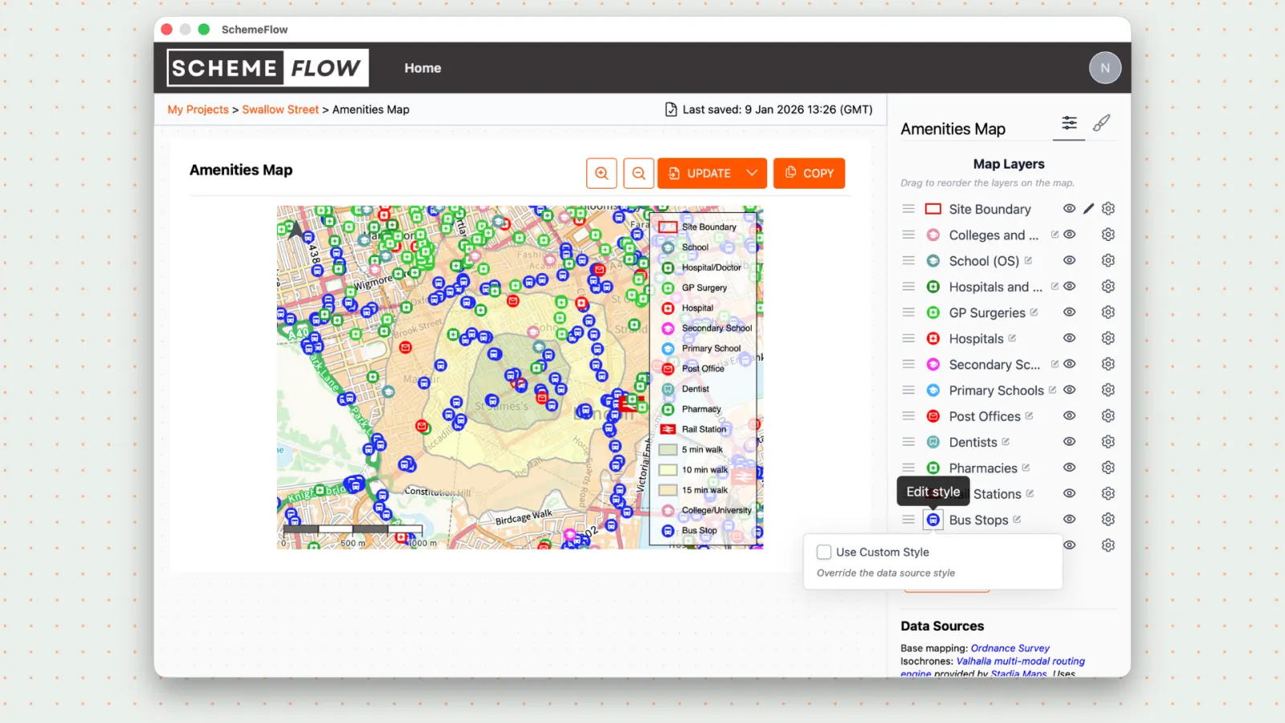Viewport: 1285px width, 723px height.
Task: Open the School (OS) layer settings gear
Action: (x=1108, y=260)
